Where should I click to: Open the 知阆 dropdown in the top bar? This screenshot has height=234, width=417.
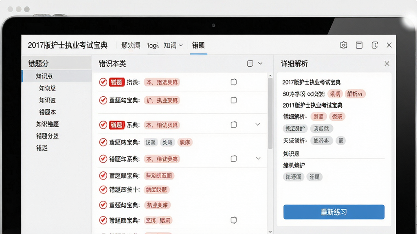coord(173,45)
